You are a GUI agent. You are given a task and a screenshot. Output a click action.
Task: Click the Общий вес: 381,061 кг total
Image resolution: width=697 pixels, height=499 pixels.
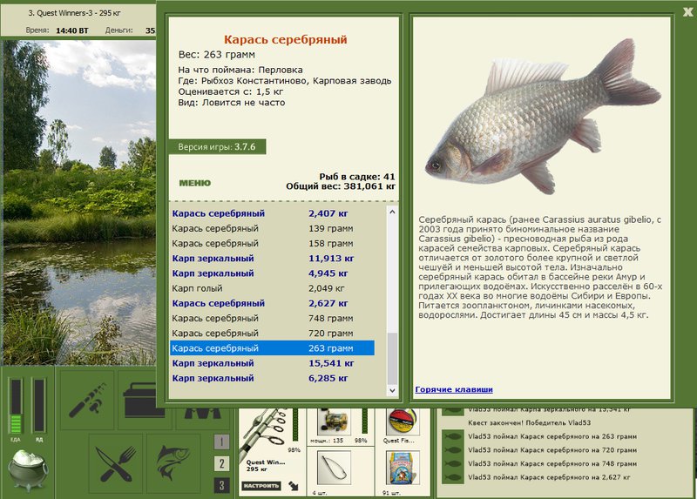[x=341, y=186]
